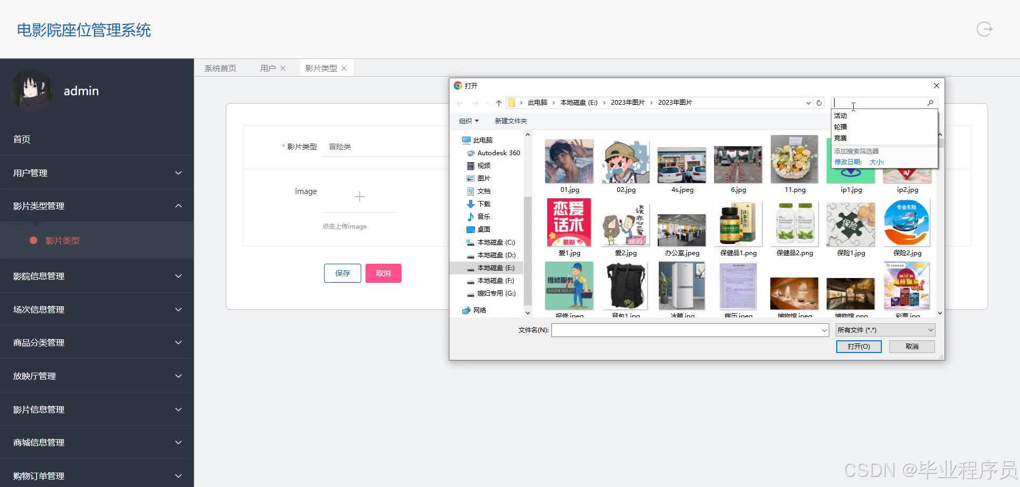Screen dimensions: 1020x487
Task: Select the 11.png flower thumbnail
Action: pos(795,159)
